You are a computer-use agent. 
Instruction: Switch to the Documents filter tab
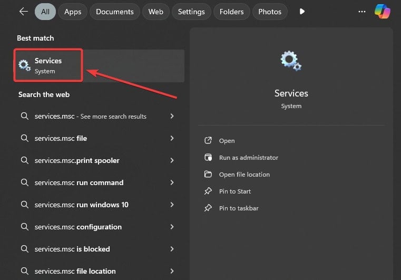(114, 12)
